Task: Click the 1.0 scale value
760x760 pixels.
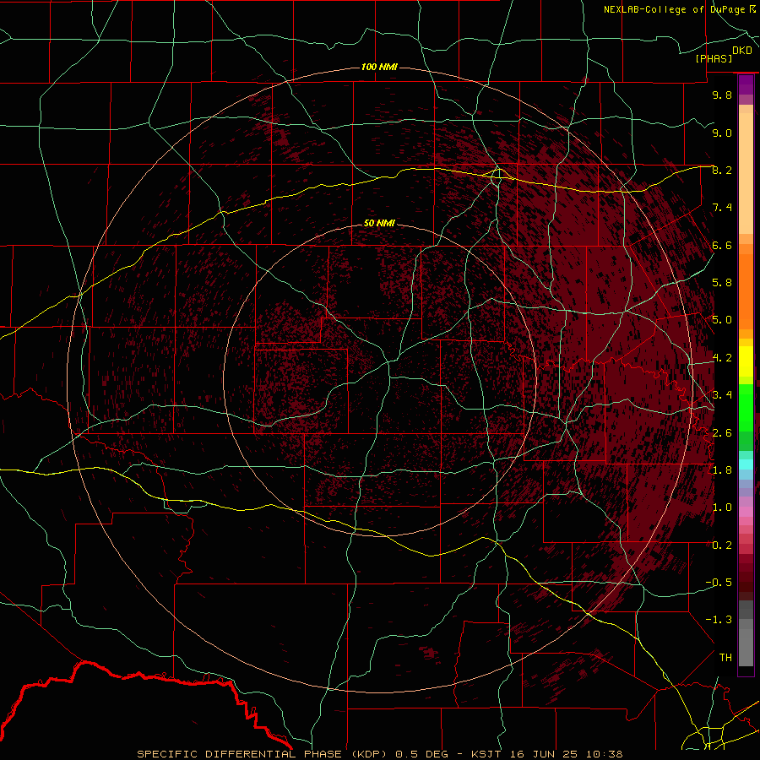Action: 722,508
